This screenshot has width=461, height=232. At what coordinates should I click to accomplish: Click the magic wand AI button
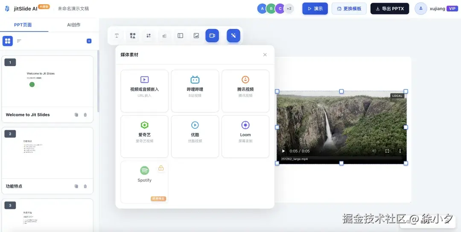(233, 36)
